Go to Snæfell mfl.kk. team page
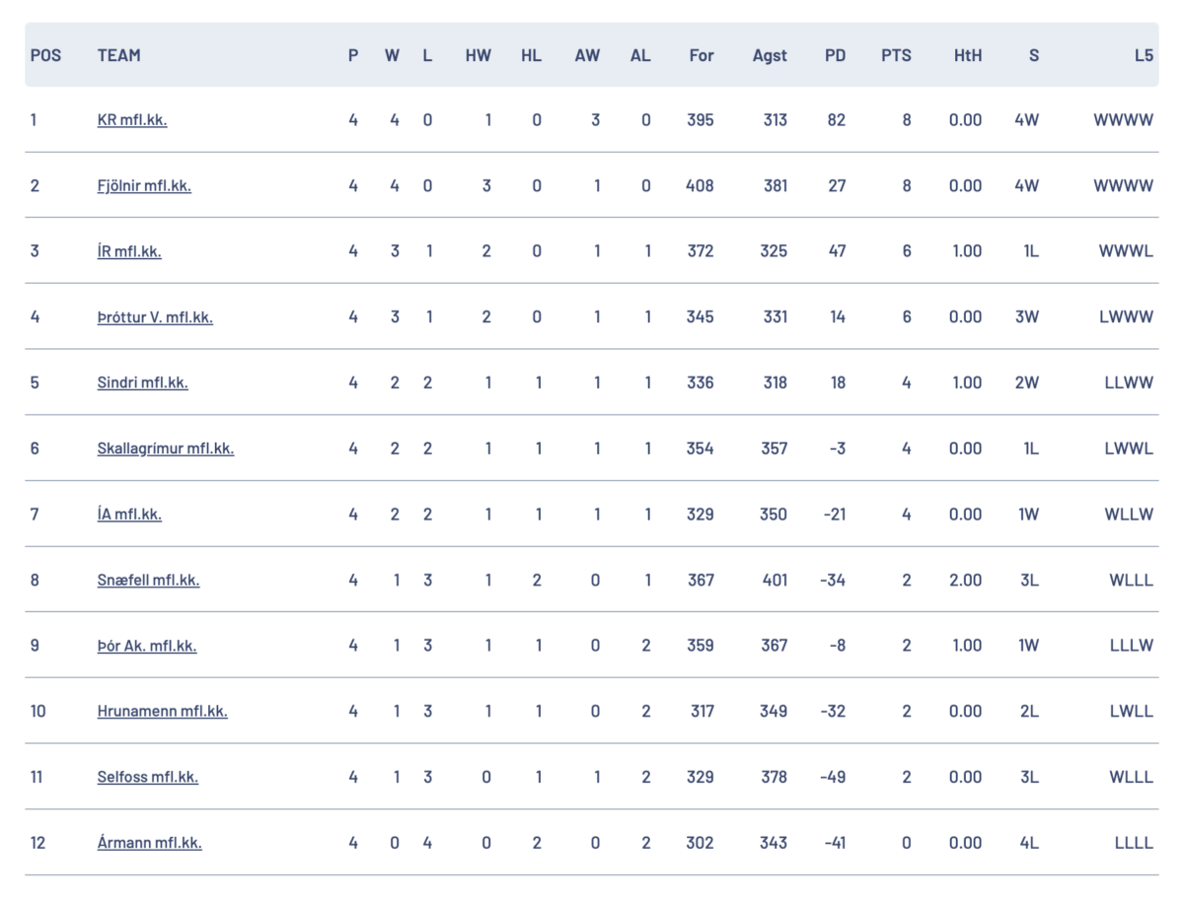This screenshot has height=898, width=1184. pos(148,580)
